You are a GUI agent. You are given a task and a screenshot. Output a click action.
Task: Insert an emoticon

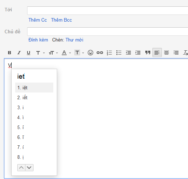[x=90, y=53]
